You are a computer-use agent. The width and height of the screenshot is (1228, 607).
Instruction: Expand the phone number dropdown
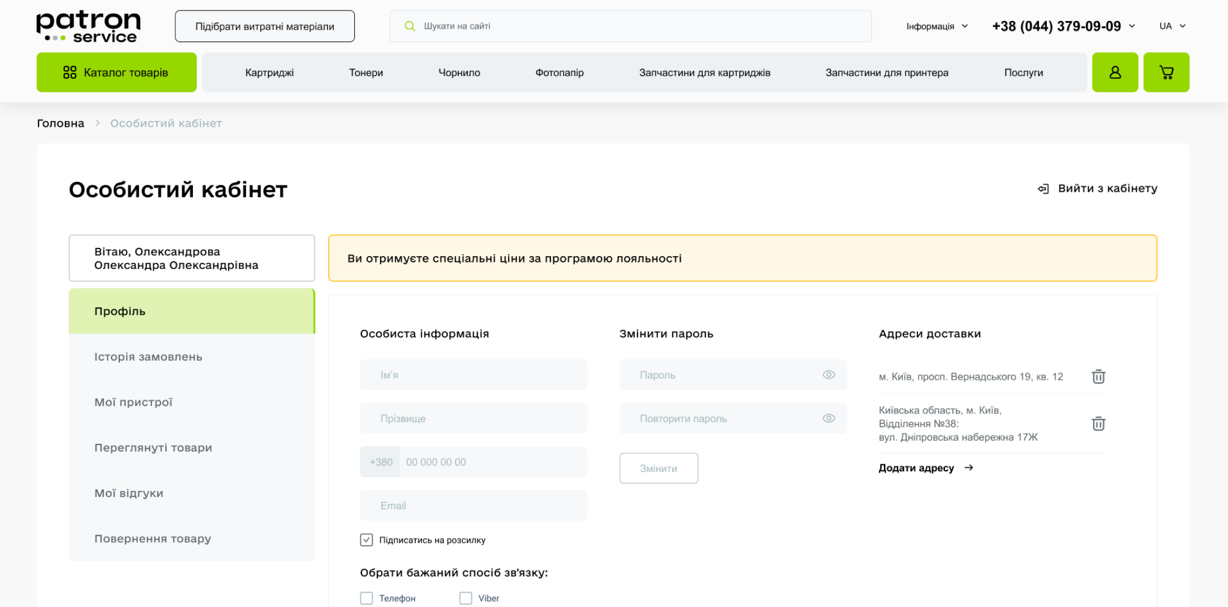pyautogui.click(x=1132, y=26)
